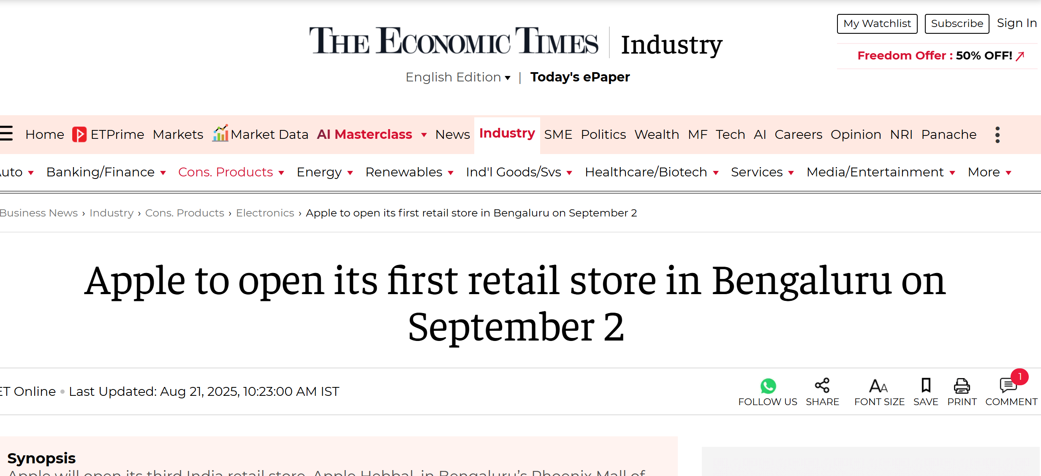This screenshot has width=1041, height=476.
Task: Click the WhatsApp Follow Us icon
Action: 768,386
